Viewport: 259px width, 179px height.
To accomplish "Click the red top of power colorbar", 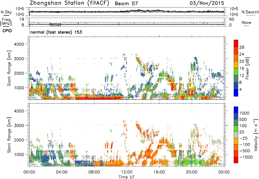I will tap(236, 43).
